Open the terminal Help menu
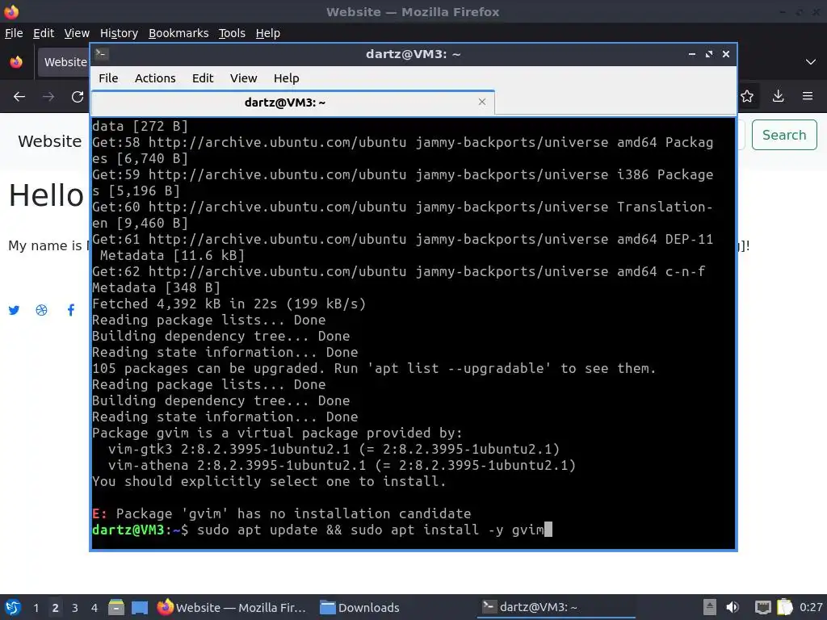827x620 pixels. 287,78
